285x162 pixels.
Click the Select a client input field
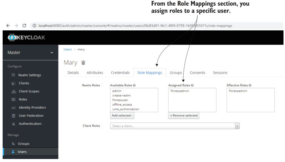[x=173, y=126]
